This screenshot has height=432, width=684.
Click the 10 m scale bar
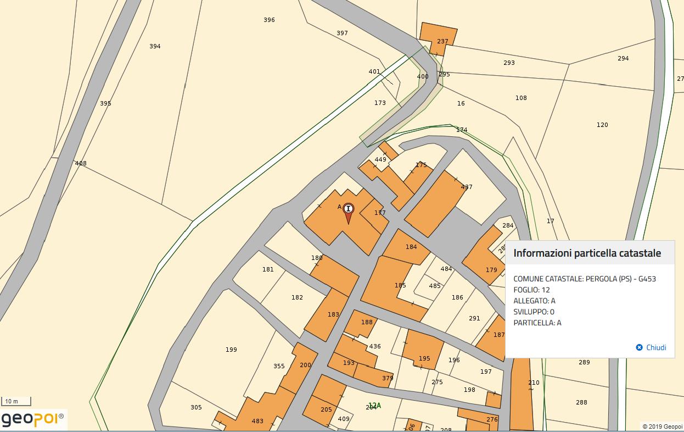pyautogui.click(x=16, y=401)
